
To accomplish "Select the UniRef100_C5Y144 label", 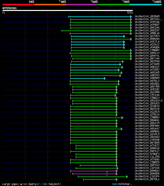I will (x=147, y=95).
